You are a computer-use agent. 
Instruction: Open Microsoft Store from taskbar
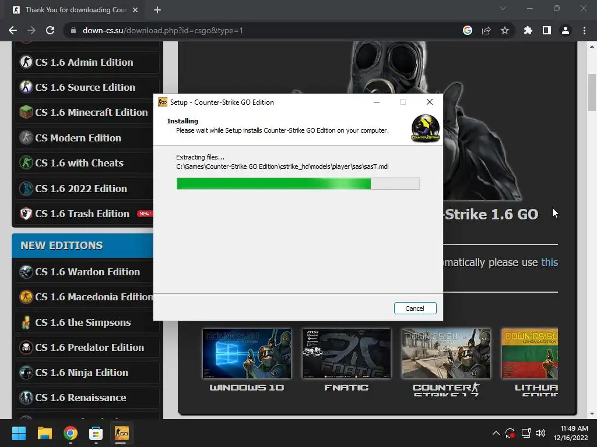96,433
